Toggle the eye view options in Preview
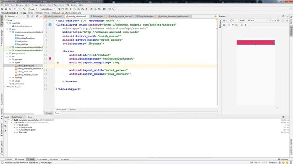293x164 pixels. pyautogui.click(x=224, y=25)
